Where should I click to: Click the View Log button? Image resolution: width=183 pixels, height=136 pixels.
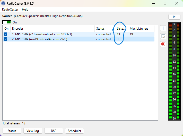click(x=33, y=131)
